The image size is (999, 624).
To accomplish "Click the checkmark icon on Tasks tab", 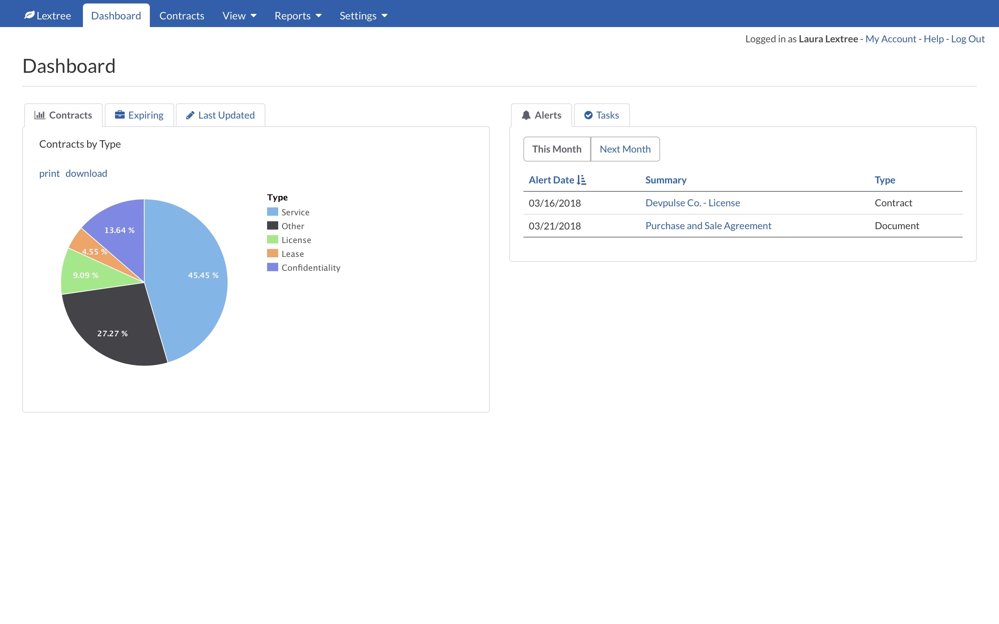I will [x=588, y=115].
